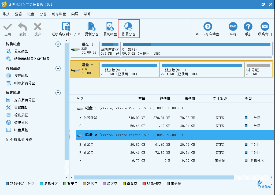Collapse the Check Disk (检查磁盘) section
The image size is (275, 195).
tap(58, 93)
